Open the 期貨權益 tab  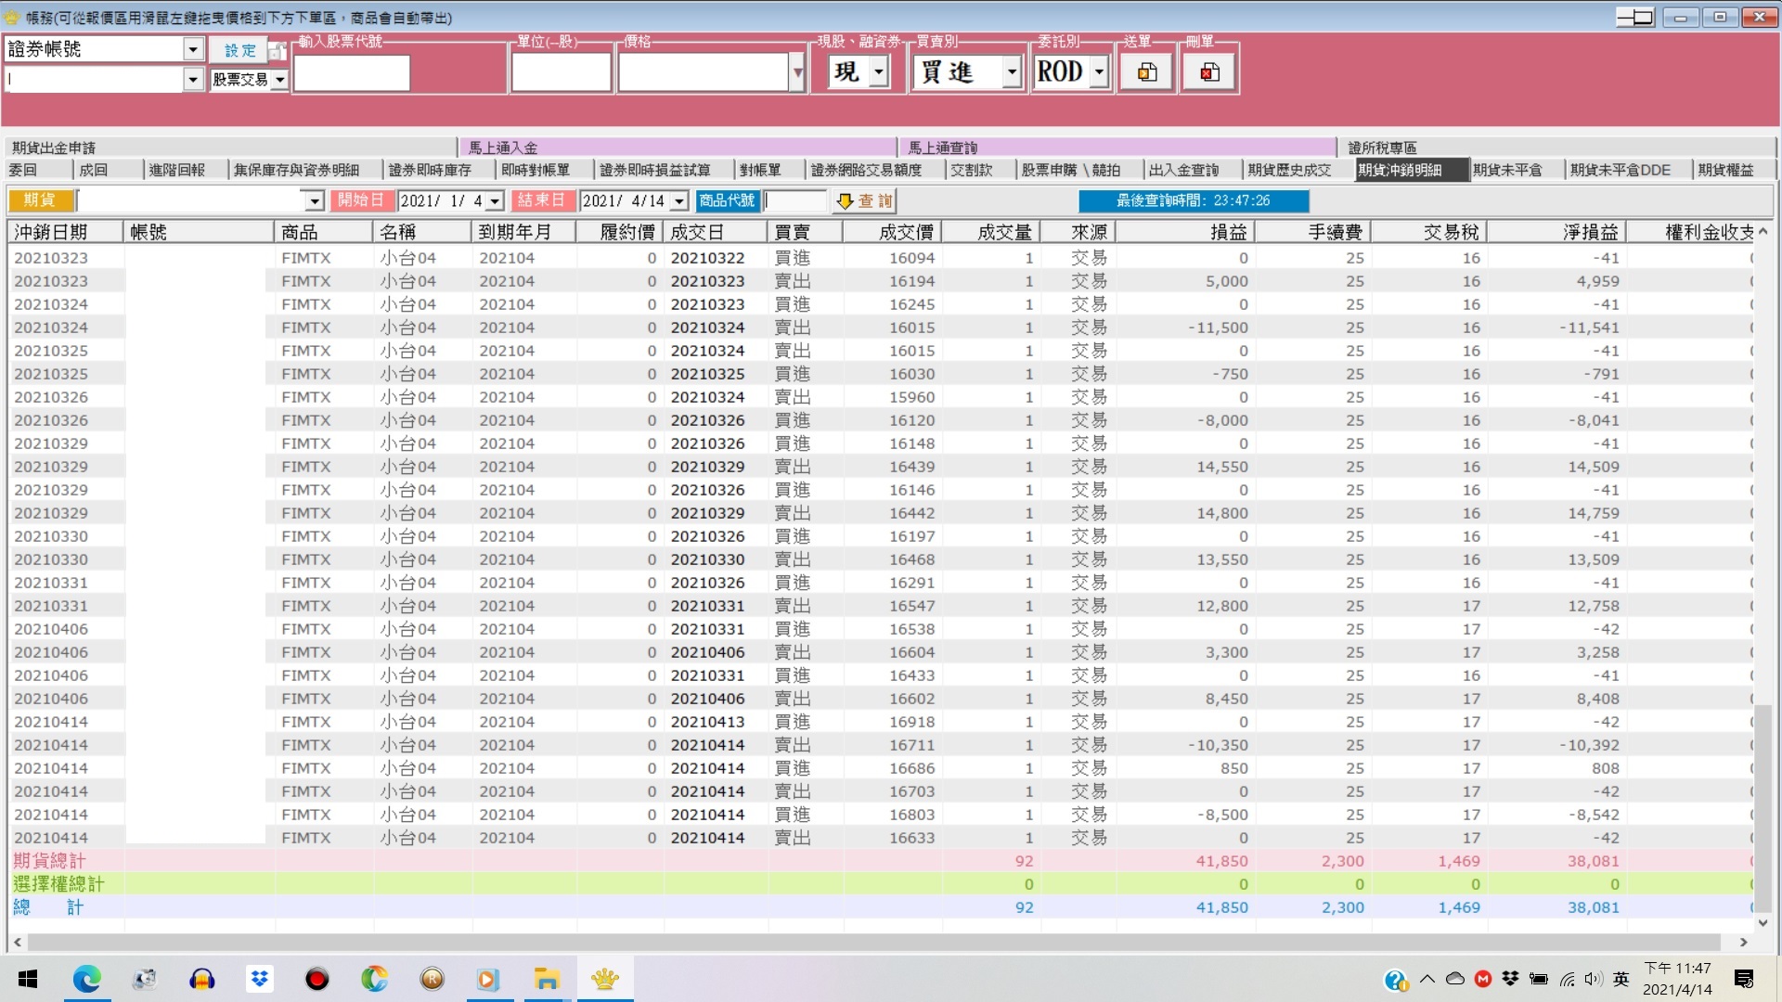[x=1726, y=170]
